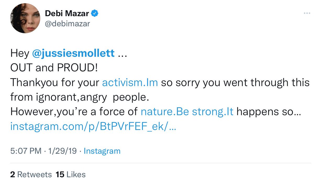Click the word 'Hey' in tweet
This screenshot has width=314, height=183.
click(x=20, y=53)
